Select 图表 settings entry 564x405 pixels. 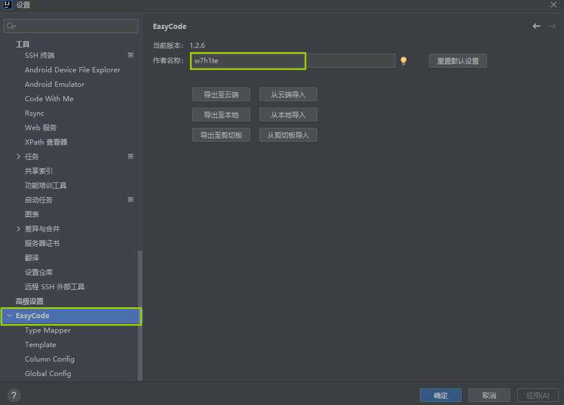32,214
